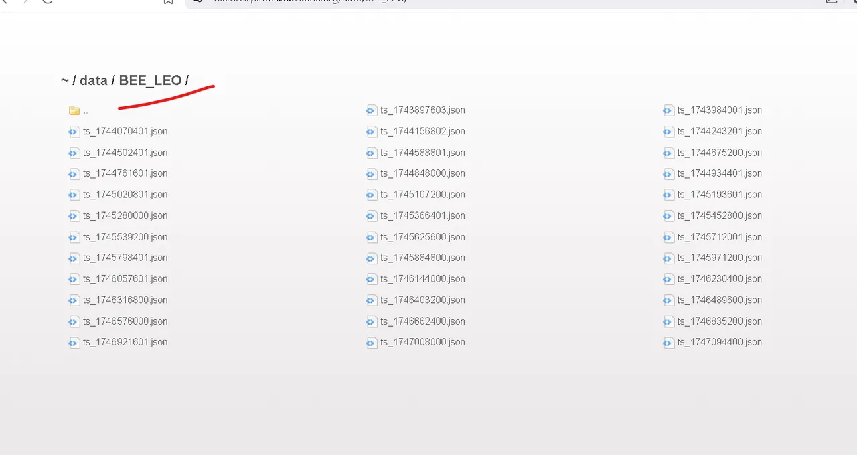The image size is (857, 455).
Task: Click file icon beside ts_1746057601.json
Action: point(74,280)
